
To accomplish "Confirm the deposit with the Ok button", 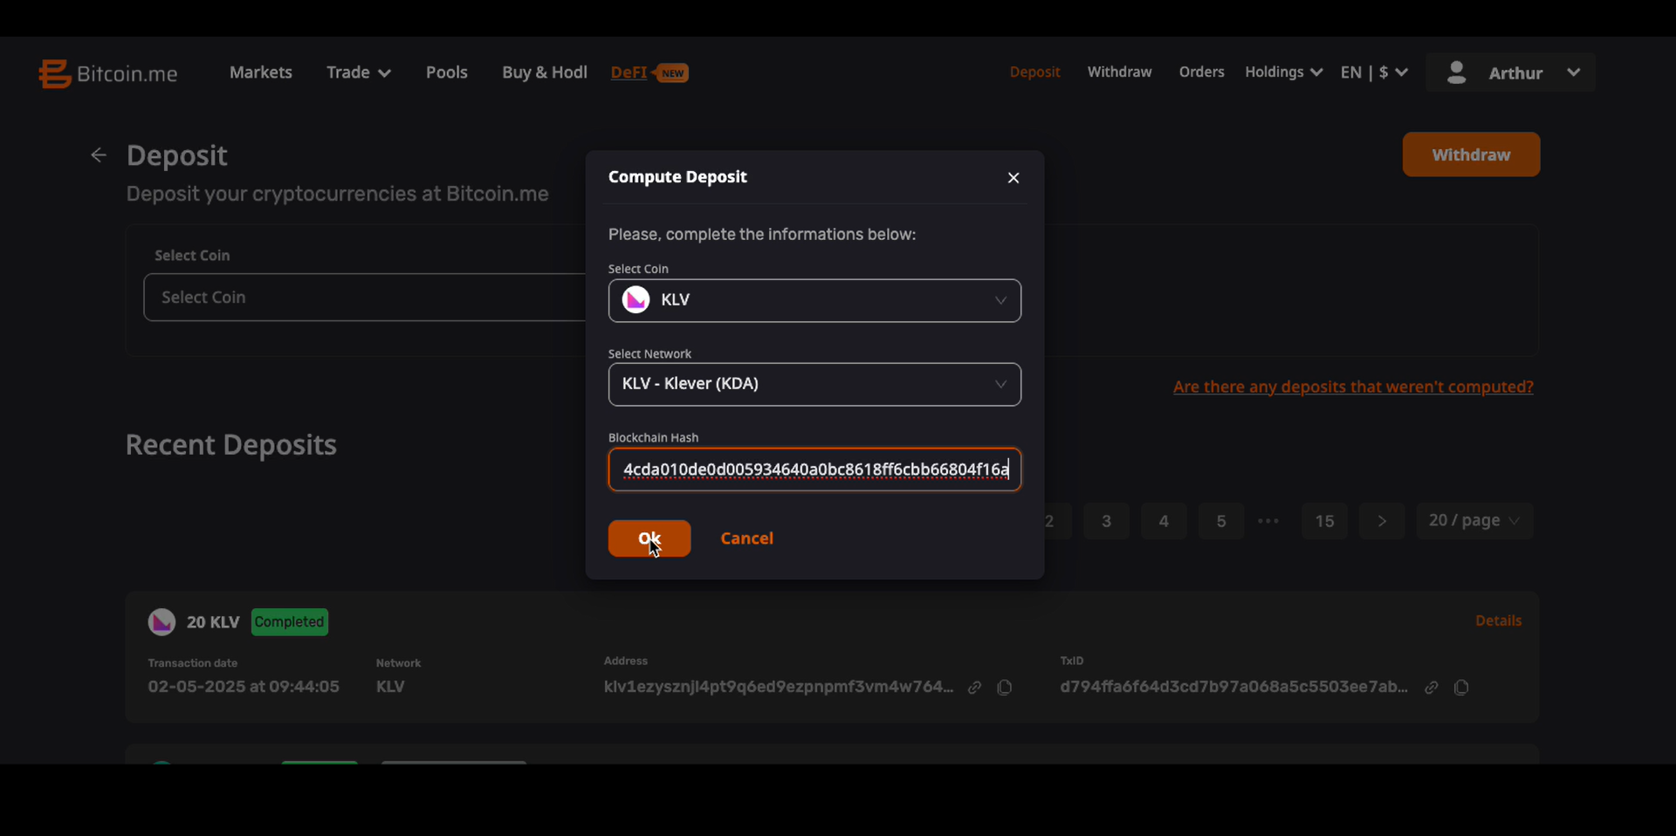I will [649, 538].
